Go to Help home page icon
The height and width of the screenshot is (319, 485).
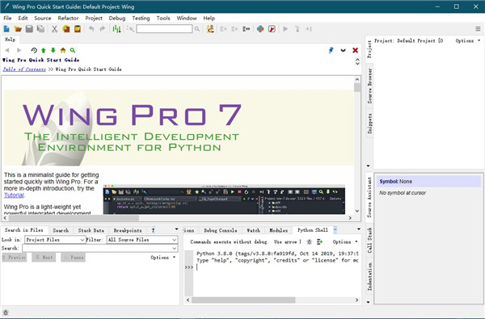[x=63, y=50]
